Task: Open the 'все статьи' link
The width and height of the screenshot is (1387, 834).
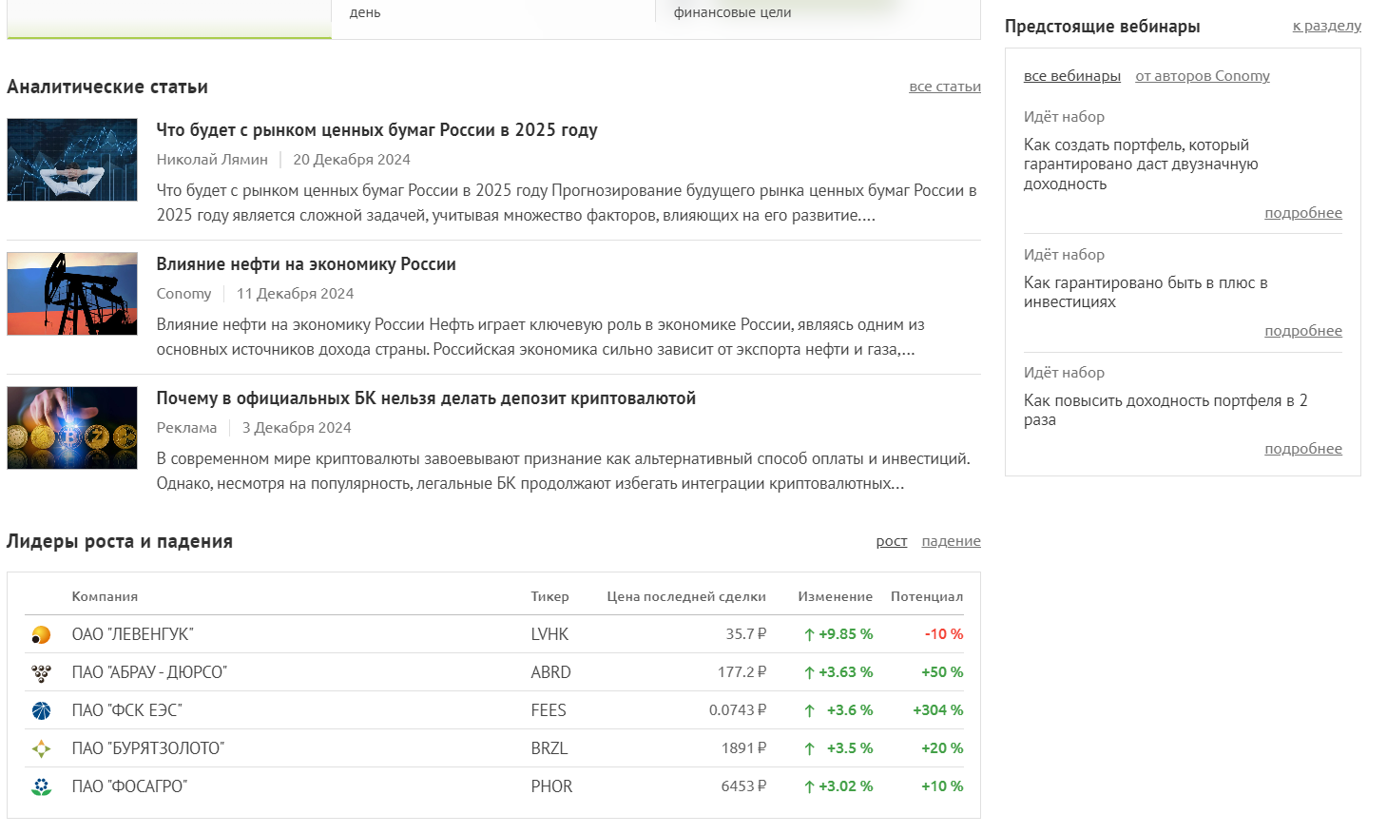Action: coord(944,87)
